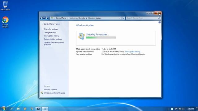The width and height of the screenshot is (198, 111).
Task: Open Windows Anytime Upgrade link
Action: [54, 93]
